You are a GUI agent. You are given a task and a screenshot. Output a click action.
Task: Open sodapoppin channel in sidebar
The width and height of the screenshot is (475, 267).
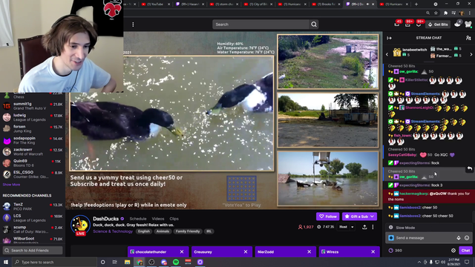pyautogui.click(x=33, y=140)
